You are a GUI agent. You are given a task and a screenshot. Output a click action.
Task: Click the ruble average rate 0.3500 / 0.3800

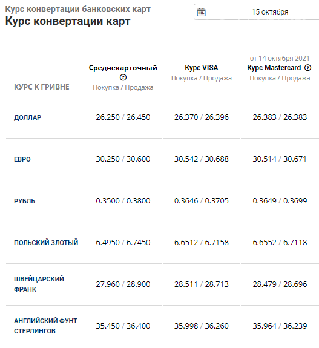pos(123,201)
